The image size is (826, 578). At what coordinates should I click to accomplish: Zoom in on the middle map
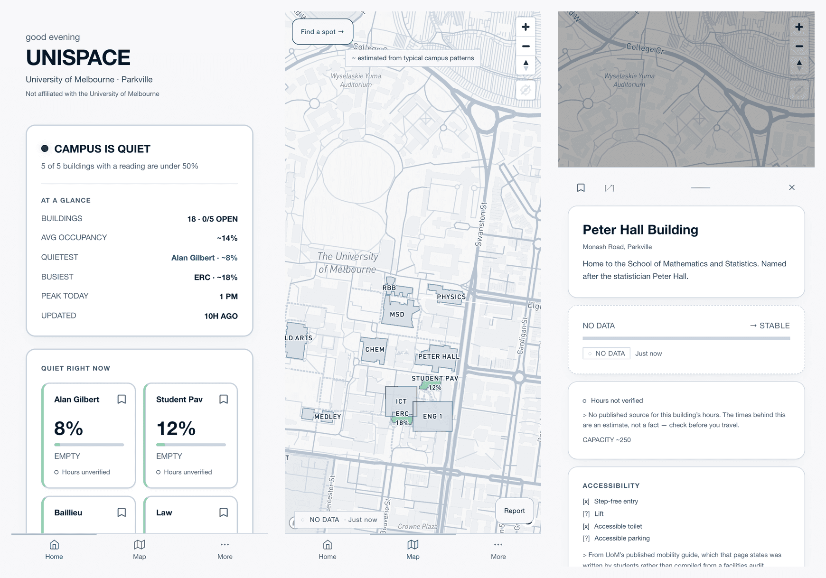pos(526,27)
